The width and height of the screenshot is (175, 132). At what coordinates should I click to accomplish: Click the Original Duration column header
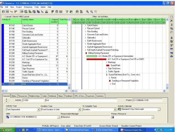pyautogui.click(x=54, y=21)
